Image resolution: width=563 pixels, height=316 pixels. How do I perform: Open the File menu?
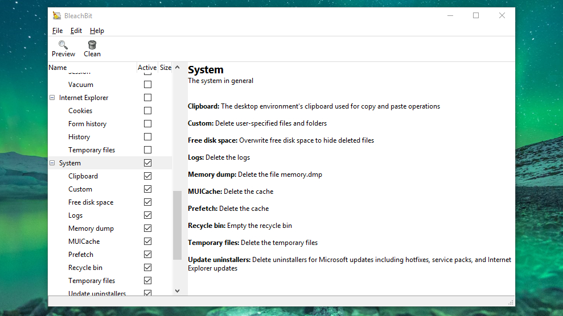click(57, 31)
